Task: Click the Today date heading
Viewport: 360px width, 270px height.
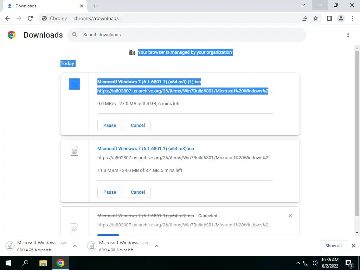Action: pyautogui.click(x=67, y=64)
